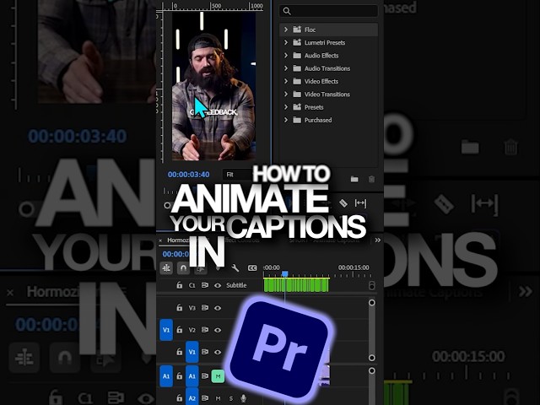Select the green caption clips on Subtitle track
Image resolution: width=540 pixels, height=405 pixels.
[296, 285]
